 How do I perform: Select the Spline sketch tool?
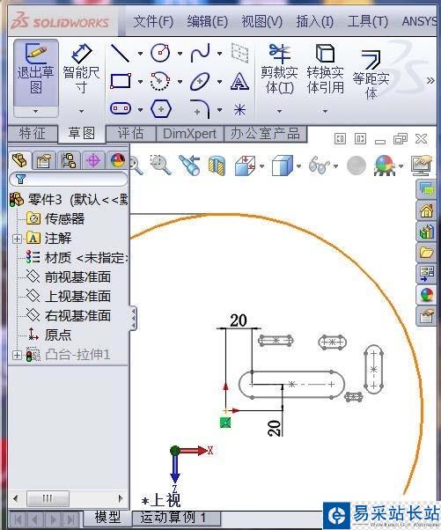tap(200, 53)
